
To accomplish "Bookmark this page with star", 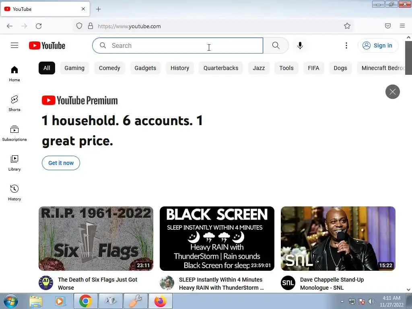I will pos(347,26).
